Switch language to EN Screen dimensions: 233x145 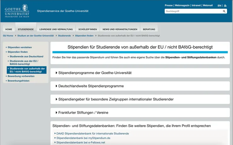click(219, 6)
